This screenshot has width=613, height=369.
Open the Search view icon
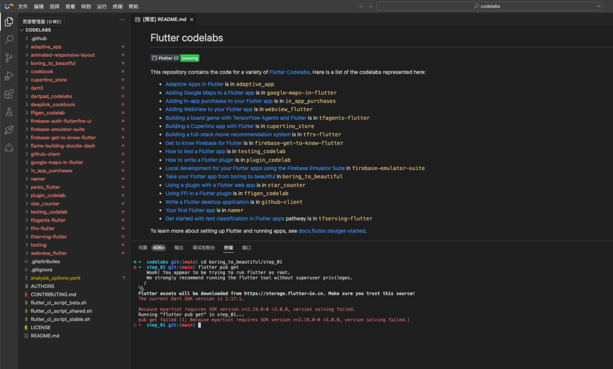(9, 40)
